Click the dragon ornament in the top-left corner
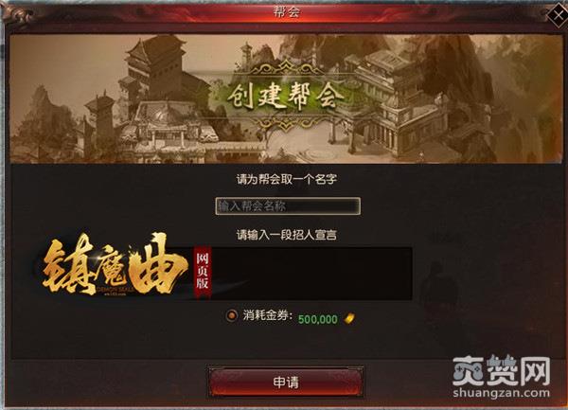 [17, 14]
